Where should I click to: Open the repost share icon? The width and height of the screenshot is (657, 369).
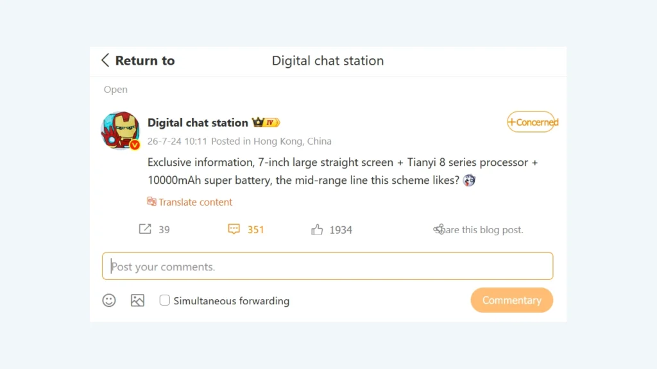click(145, 229)
